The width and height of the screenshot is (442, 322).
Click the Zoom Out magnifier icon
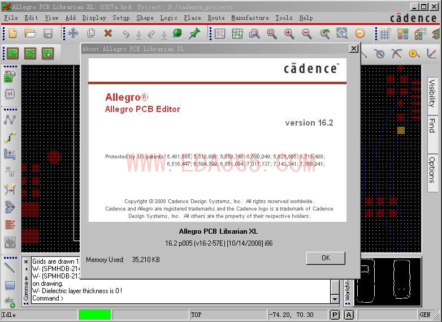pyautogui.click(x=307, y=33)
